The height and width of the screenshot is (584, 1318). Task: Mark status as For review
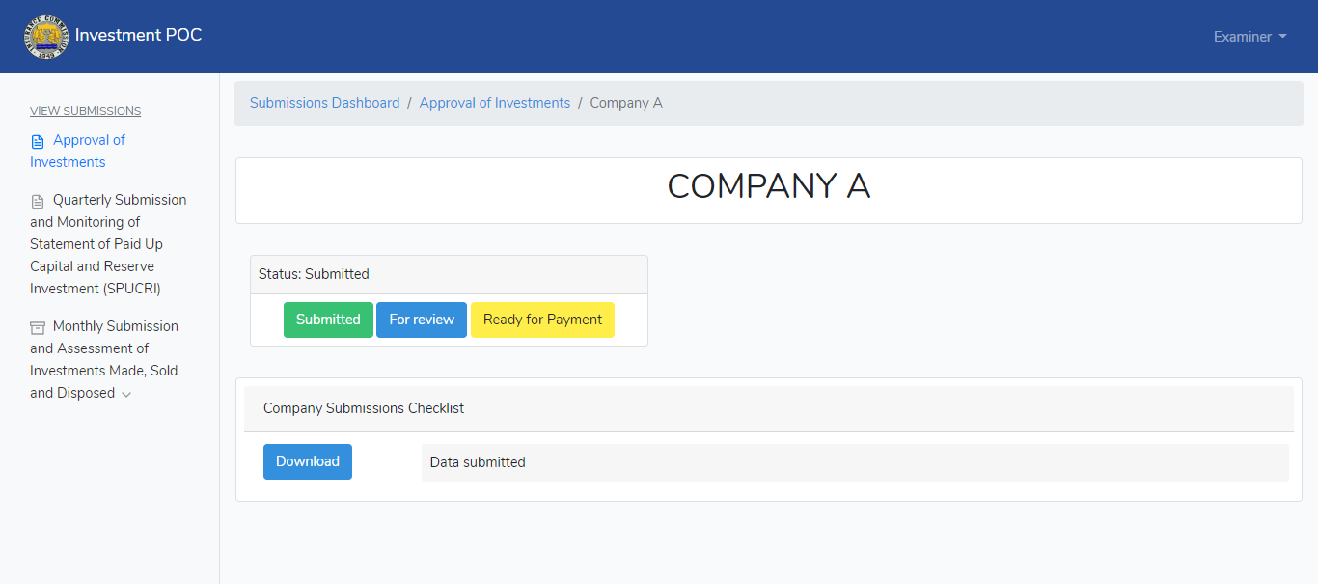coord(422,320)
